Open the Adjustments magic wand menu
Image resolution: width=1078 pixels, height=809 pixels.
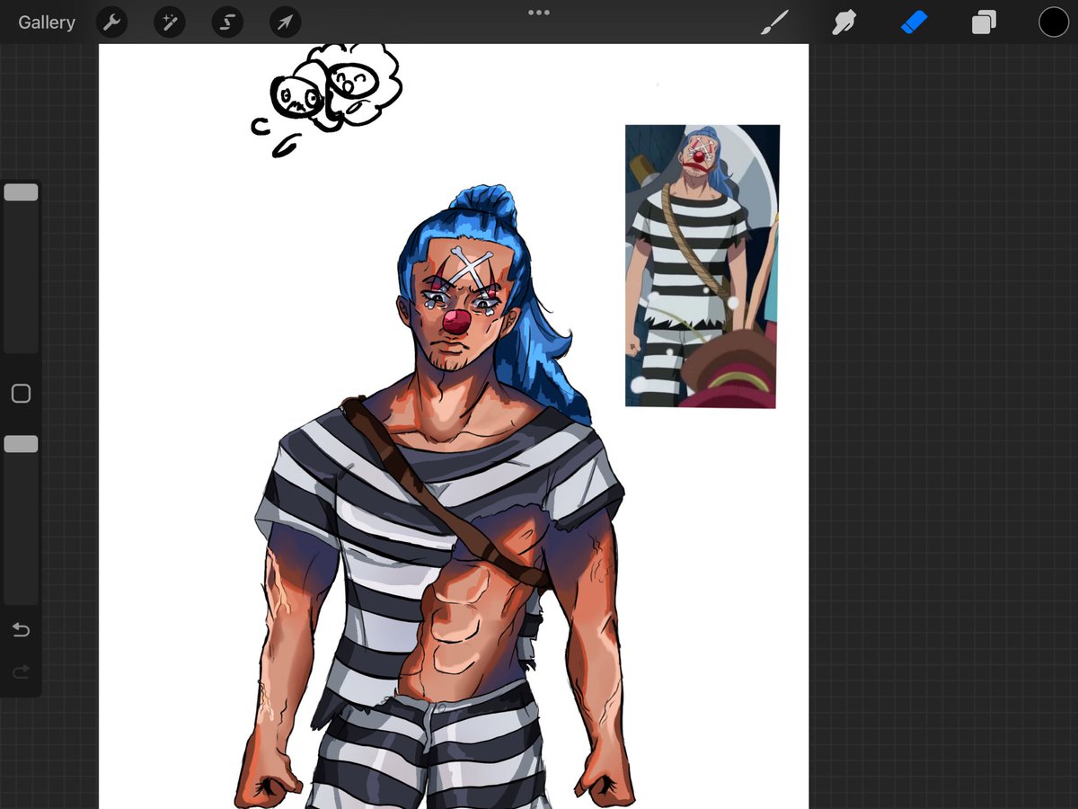coord(170,22)
